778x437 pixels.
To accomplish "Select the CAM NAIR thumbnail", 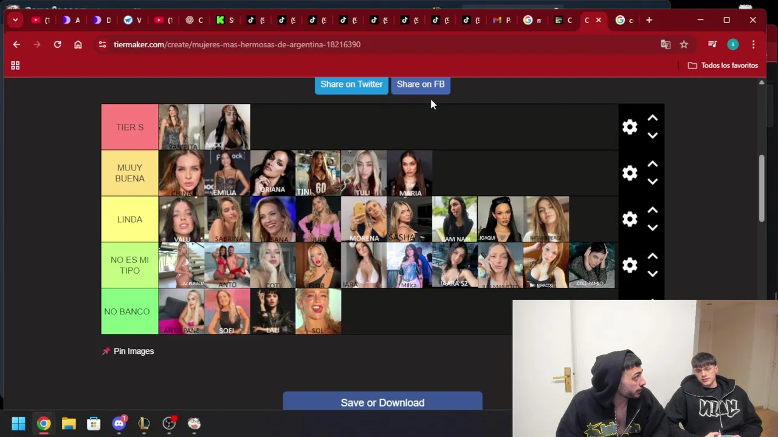I will tap(455, 219).
